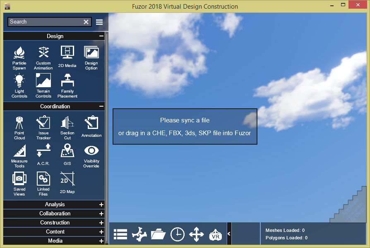Open the Point Cloud tool
The image size is (370, 248).
(x=19, y=128)
